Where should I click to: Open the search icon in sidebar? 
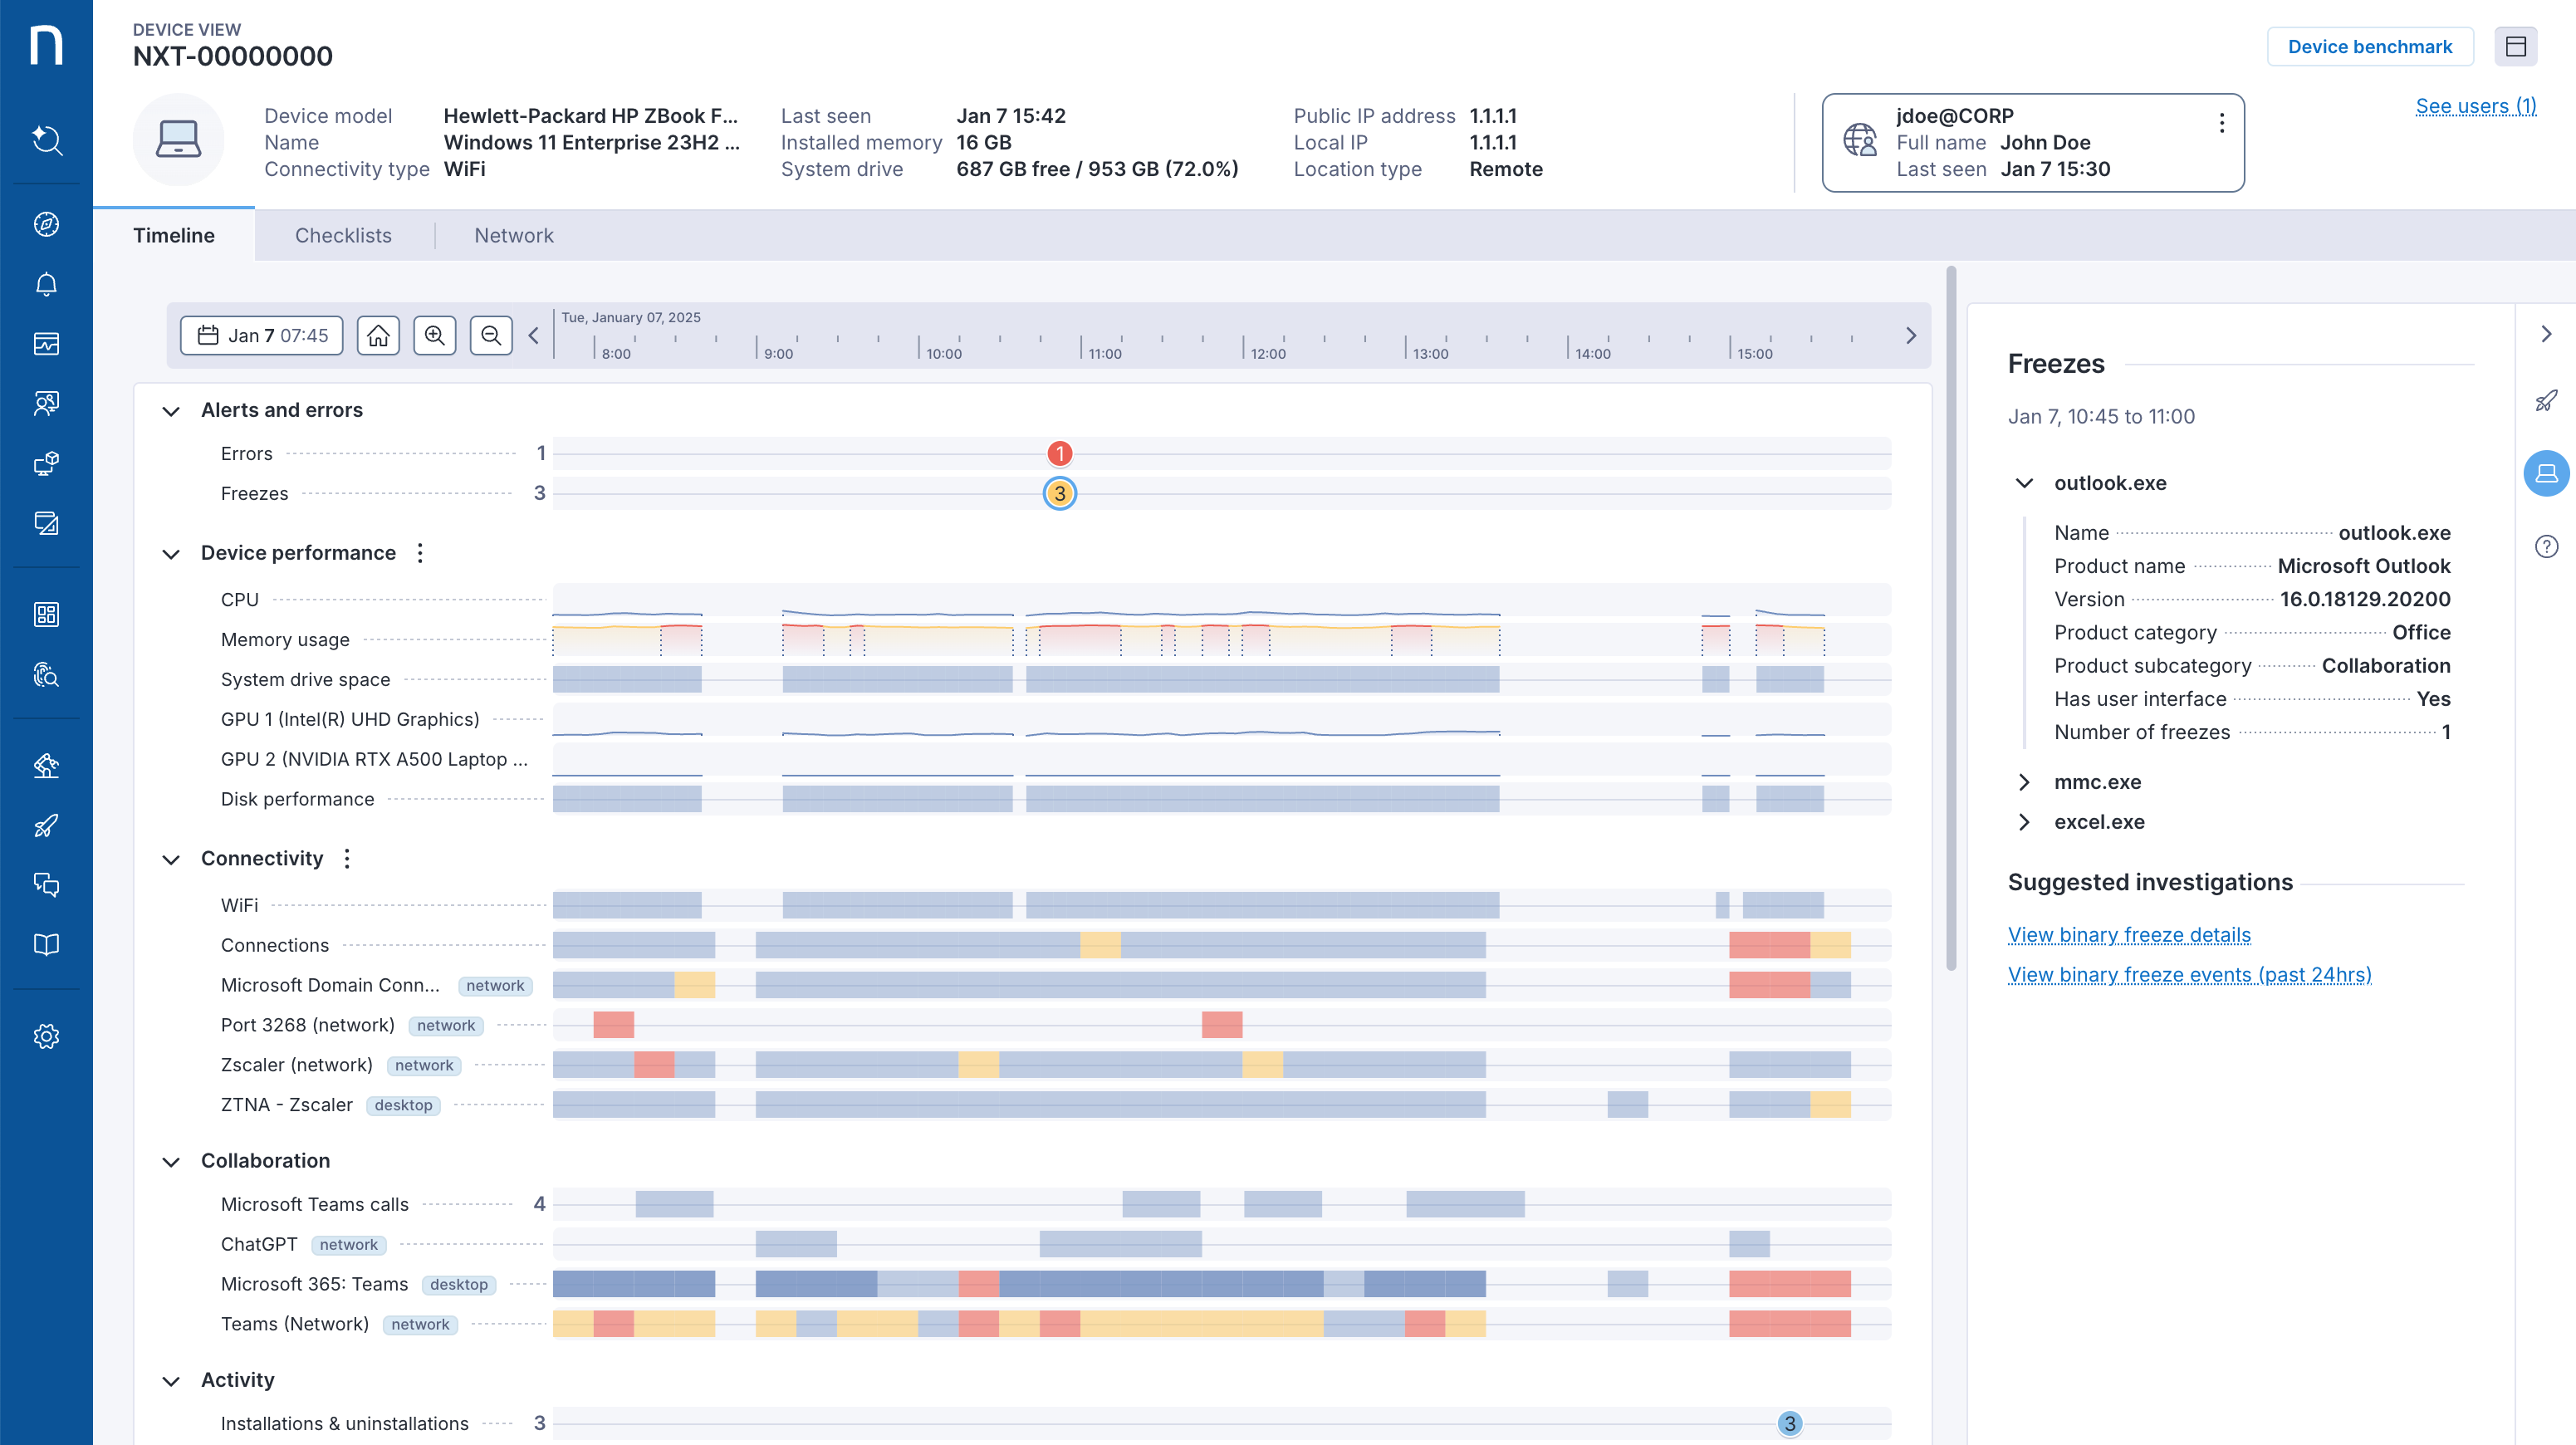(x=46, y=140)
